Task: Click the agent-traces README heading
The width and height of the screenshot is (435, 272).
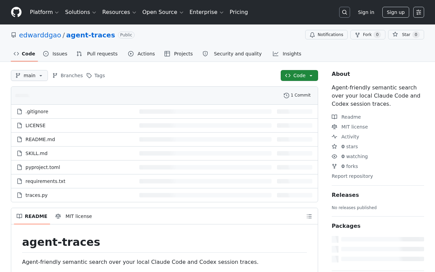Action: (x=61, y=242)
